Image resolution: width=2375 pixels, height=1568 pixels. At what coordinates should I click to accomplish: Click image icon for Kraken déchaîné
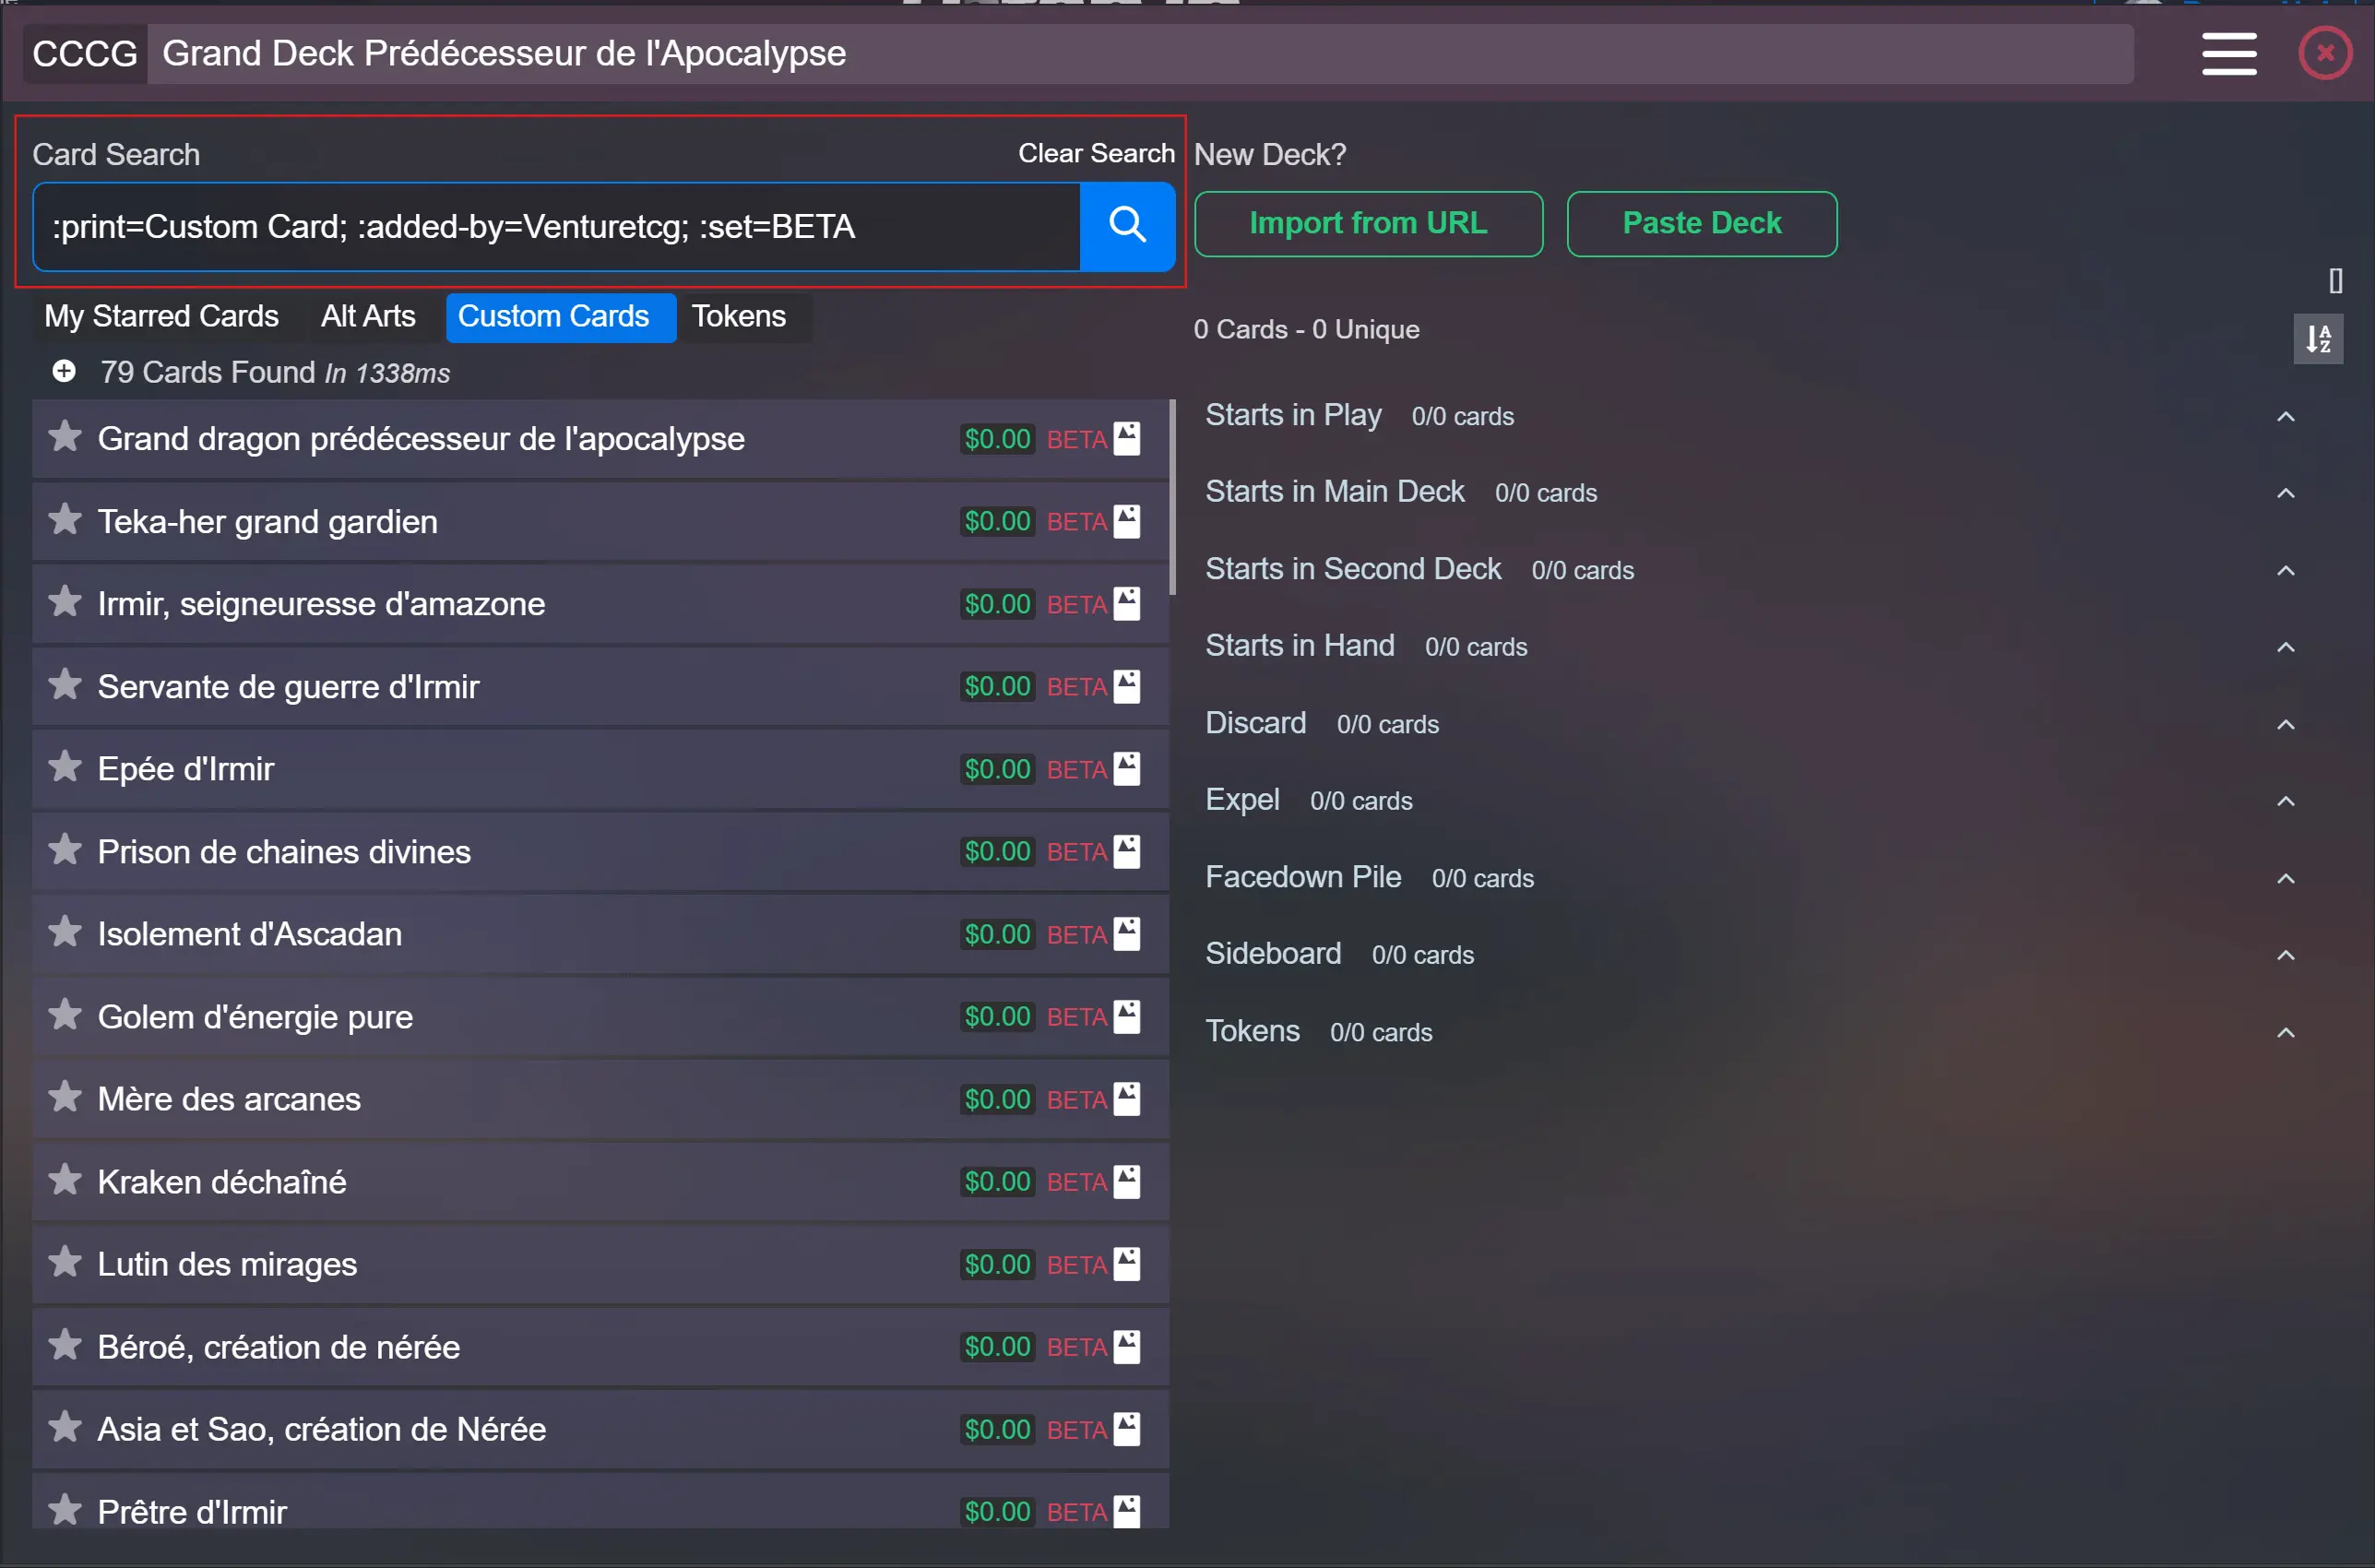pos(1127,1181)
